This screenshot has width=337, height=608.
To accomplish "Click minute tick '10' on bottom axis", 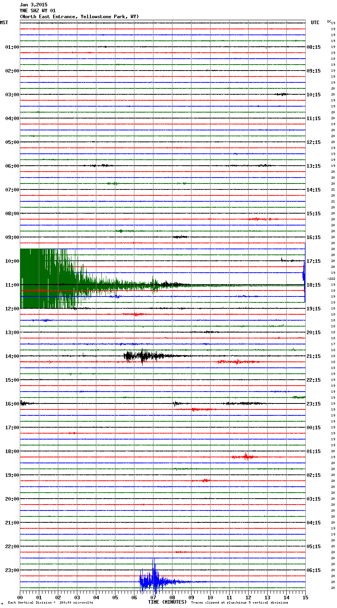I will (x=210, y=597).
